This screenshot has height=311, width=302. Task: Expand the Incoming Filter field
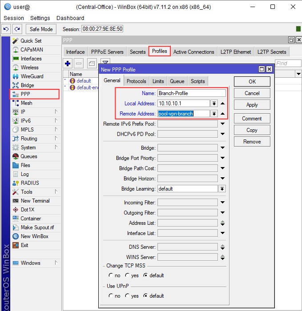(x=222, y=203)
